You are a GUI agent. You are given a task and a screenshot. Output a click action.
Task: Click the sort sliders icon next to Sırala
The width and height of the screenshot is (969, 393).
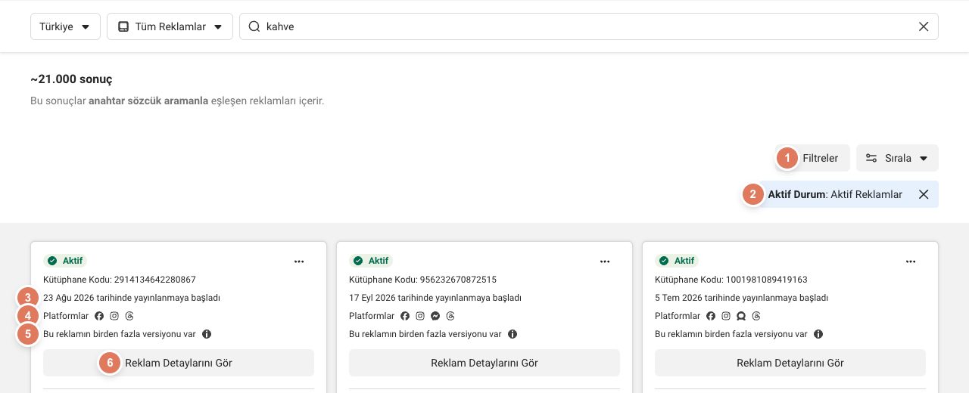(871, 158)
